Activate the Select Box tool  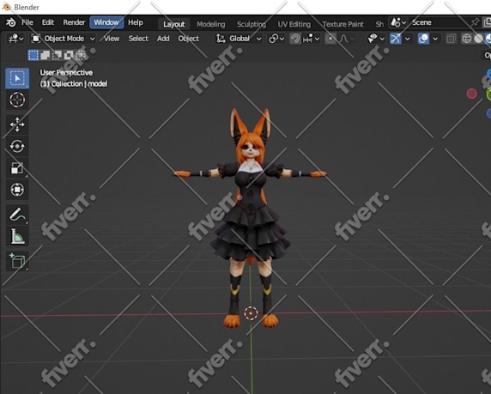click(17, 78)
